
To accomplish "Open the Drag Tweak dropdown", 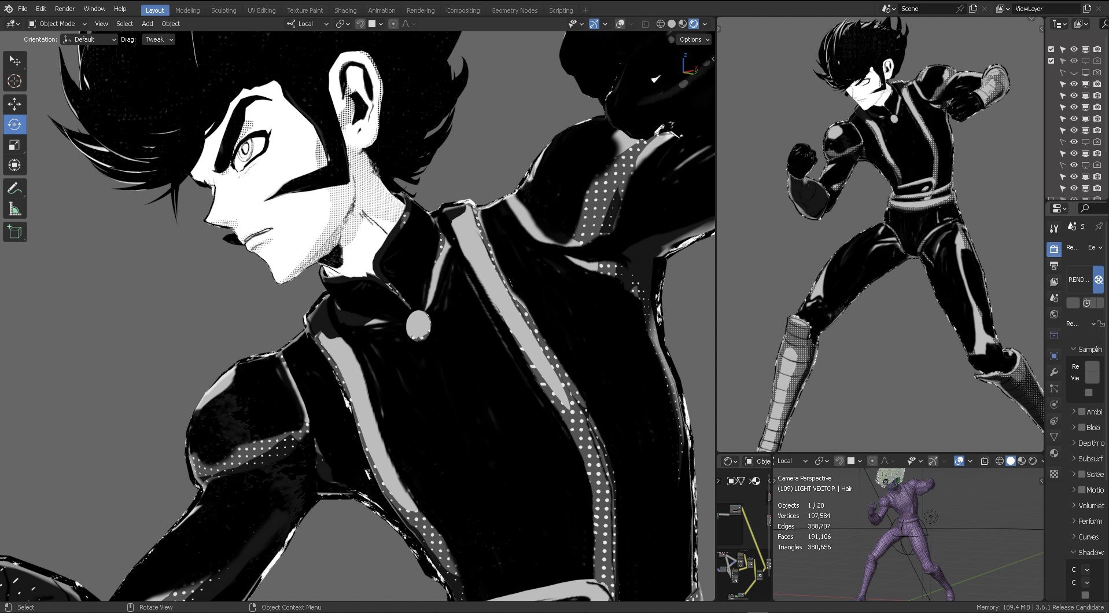I will [158, 39].
